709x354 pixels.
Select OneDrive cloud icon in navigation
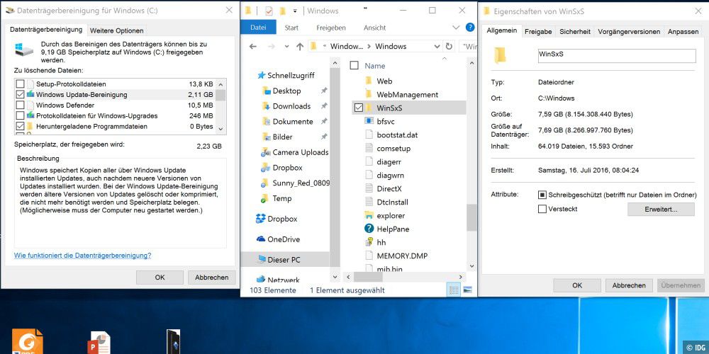tap(260, 239)
